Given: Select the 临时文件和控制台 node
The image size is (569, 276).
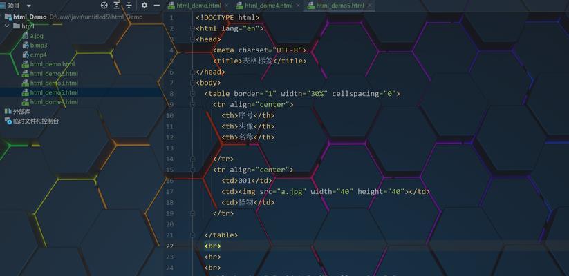Looking at the screenshot, I should pyautogui.click(x=36, y=121).
